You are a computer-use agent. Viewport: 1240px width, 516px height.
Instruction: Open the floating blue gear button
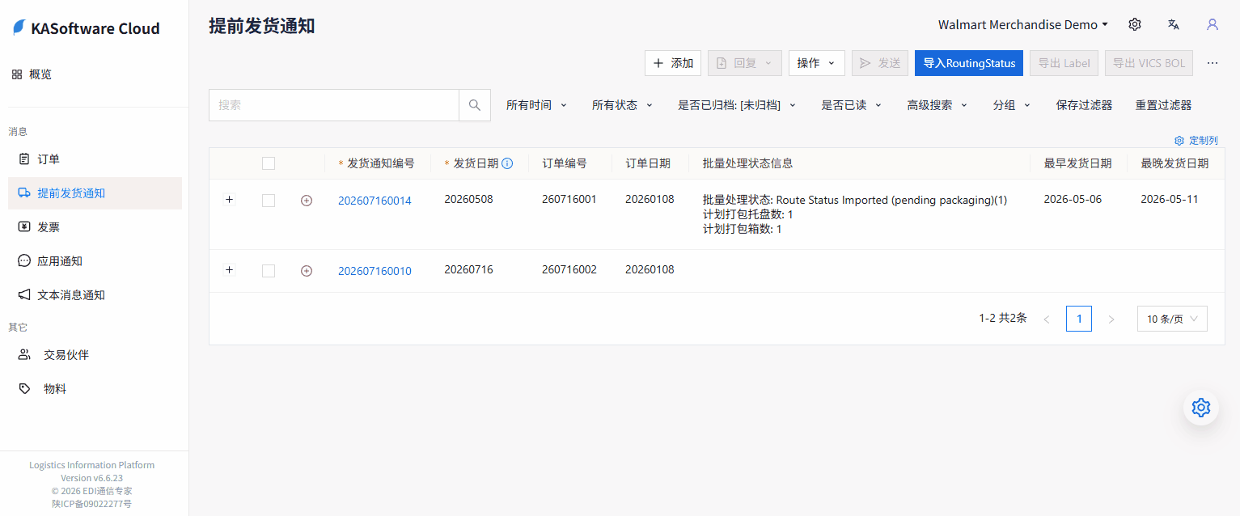1201,408
